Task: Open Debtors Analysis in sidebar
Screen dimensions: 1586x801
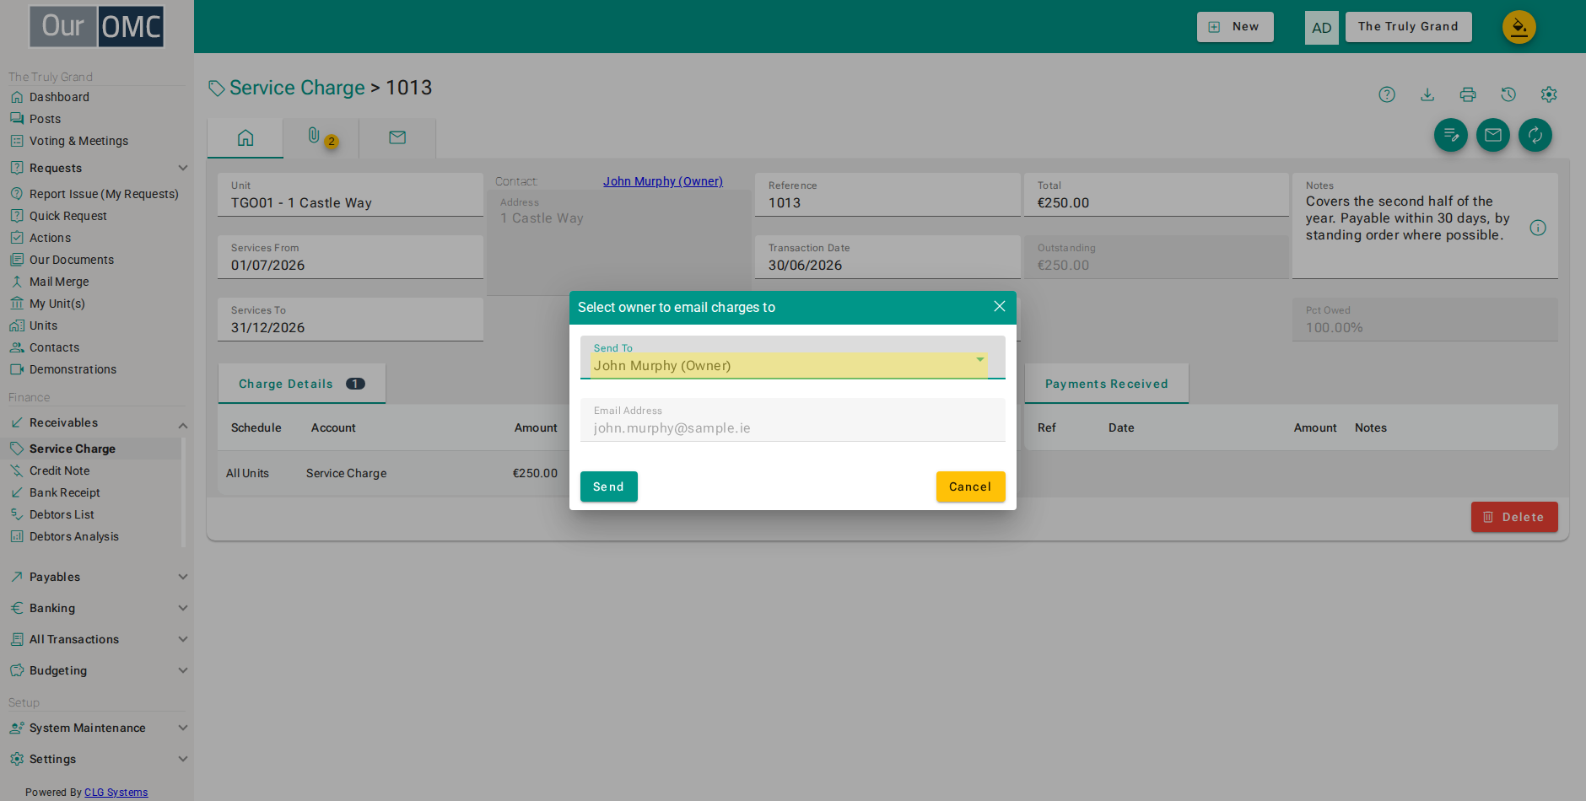Action: click(74, 536)
